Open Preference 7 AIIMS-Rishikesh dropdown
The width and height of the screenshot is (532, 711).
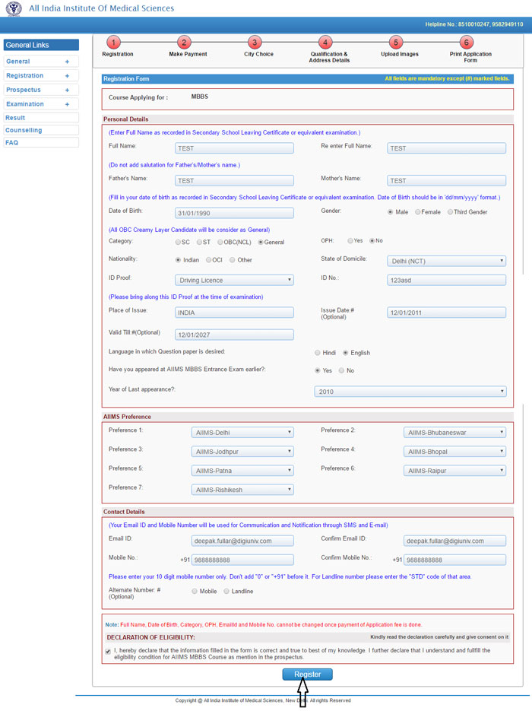click(242, 489)
